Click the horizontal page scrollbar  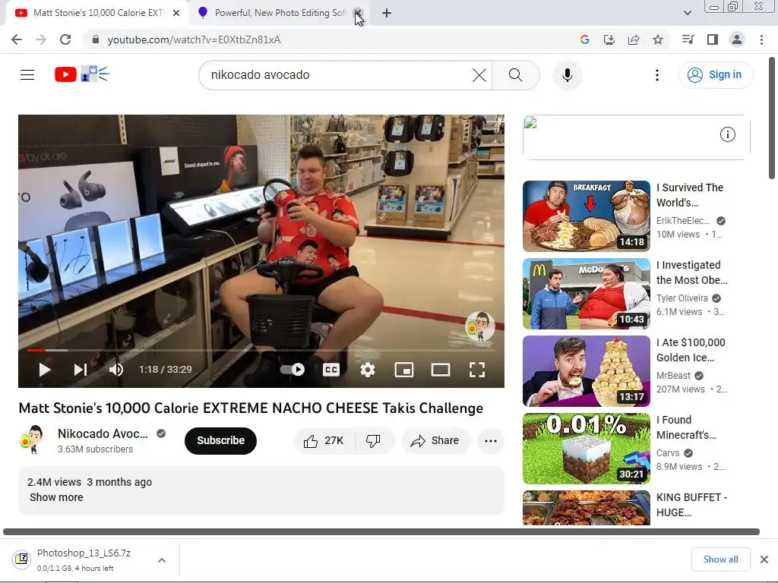coord(381,531)
